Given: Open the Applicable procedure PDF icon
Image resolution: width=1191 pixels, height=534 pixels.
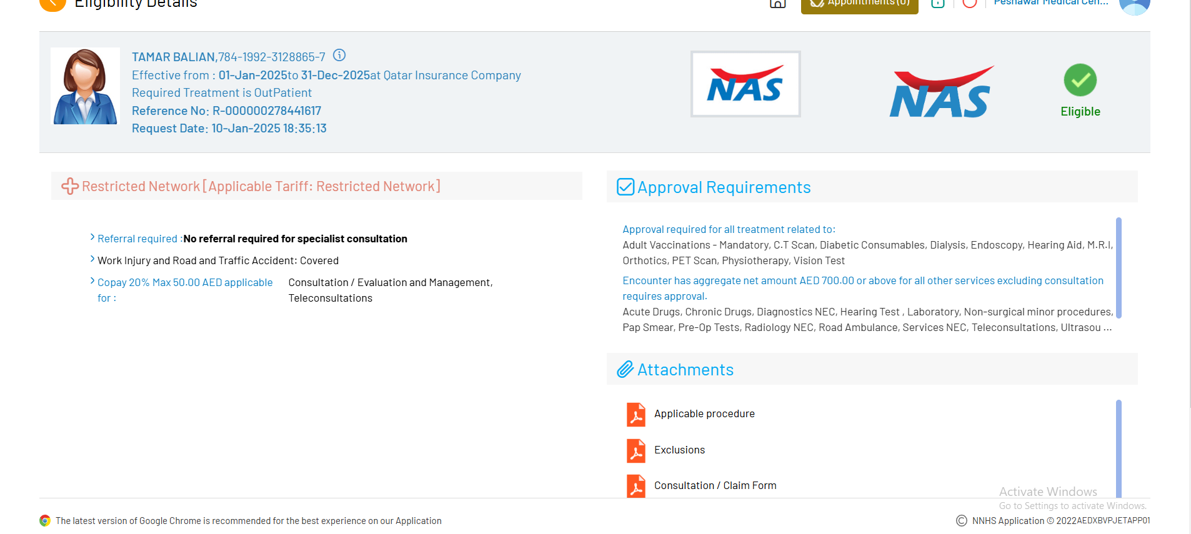Looking at the screenshot, I should (636, 415).
